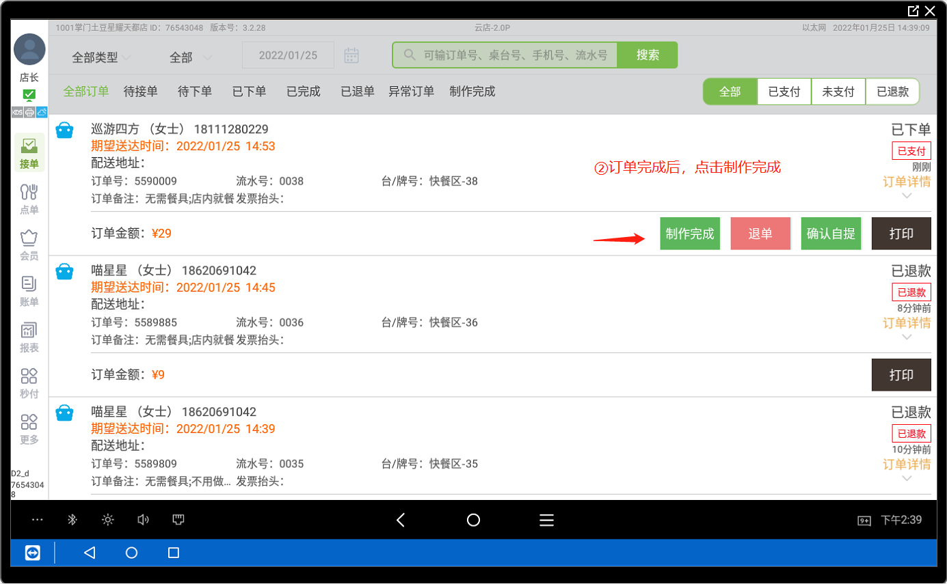Click the order search input field

point(505,55)
